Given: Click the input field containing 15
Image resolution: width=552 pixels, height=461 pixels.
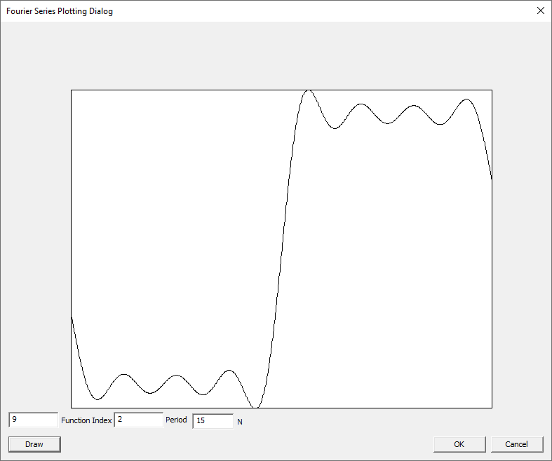Looking at the screenshot, I should pos(213,421).
